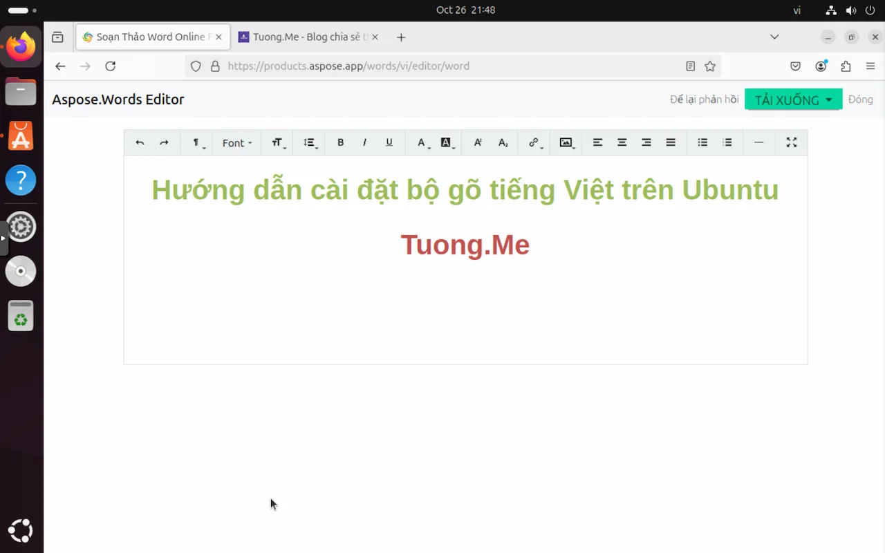
Task: Open the Firefox account menu
Action: click(x=821, y=66)
